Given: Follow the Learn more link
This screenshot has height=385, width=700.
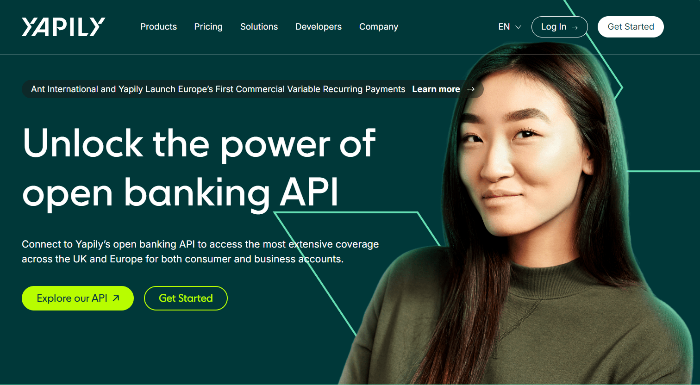Looking at the screenshot, I should click(x=436, y=89).
